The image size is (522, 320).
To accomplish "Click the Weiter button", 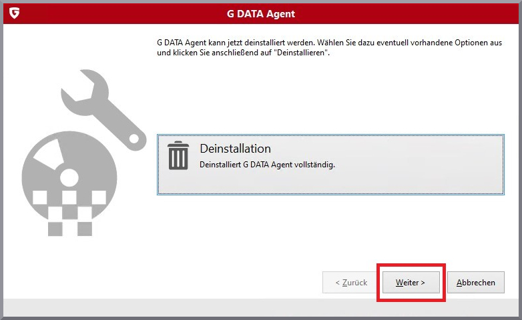I will (411, 283).
